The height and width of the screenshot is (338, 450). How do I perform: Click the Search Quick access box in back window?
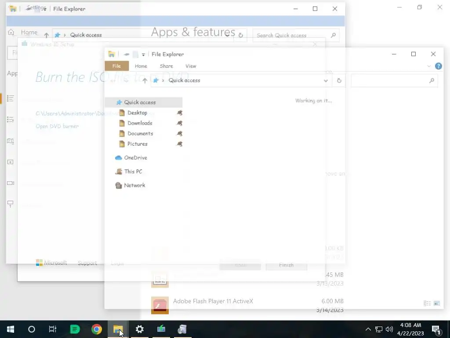pyautogui.click(x=296, y=35)
